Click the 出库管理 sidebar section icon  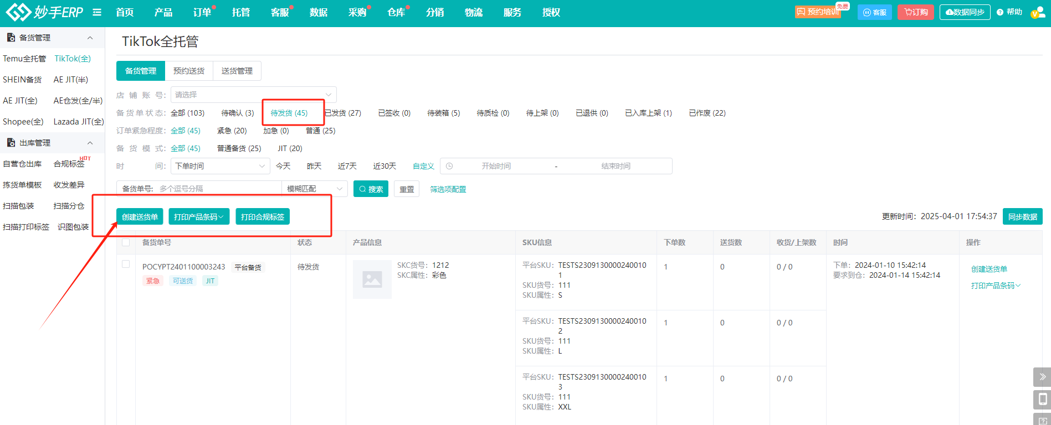tap(11, 143)
